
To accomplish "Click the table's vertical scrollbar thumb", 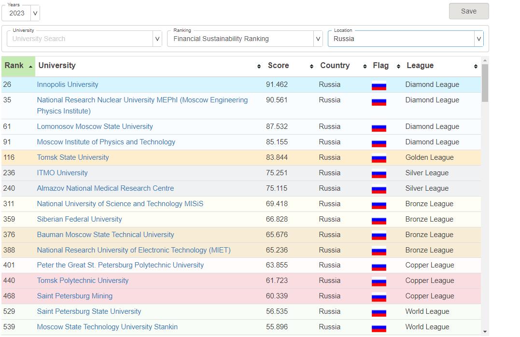I will [485, 82].
